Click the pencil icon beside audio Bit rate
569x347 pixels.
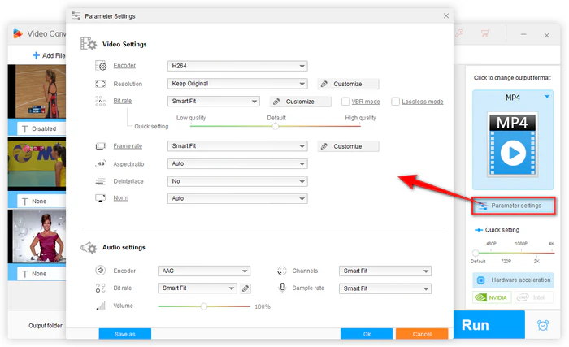pyautogui.click(x=245, y=288)
